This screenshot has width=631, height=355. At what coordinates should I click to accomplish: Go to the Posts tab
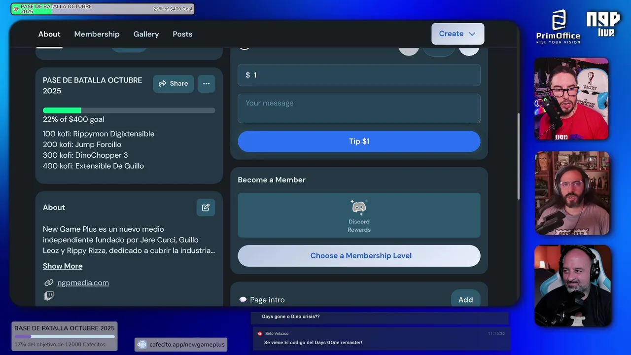tap(182, 34)
